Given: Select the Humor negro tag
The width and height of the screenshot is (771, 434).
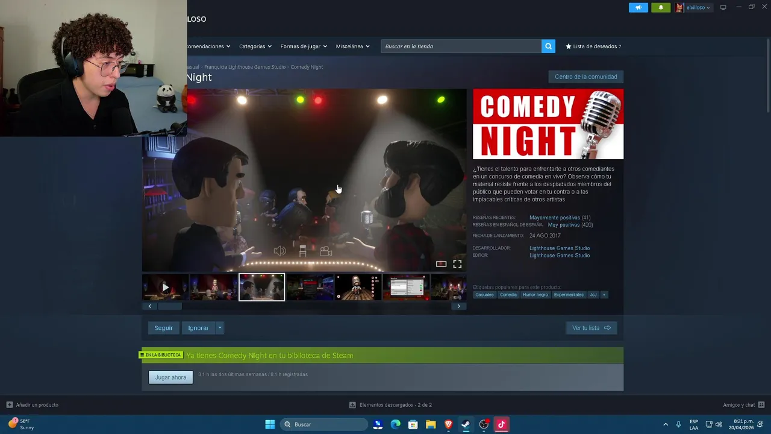Looking at the screenshot, I should coord(535,295).
